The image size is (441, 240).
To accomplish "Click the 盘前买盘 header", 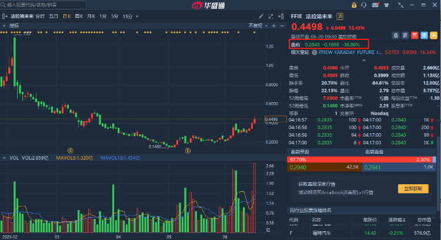I will (300, 152).
